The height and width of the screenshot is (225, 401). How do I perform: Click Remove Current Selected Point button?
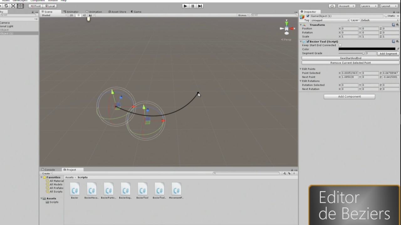pos(351,63)
